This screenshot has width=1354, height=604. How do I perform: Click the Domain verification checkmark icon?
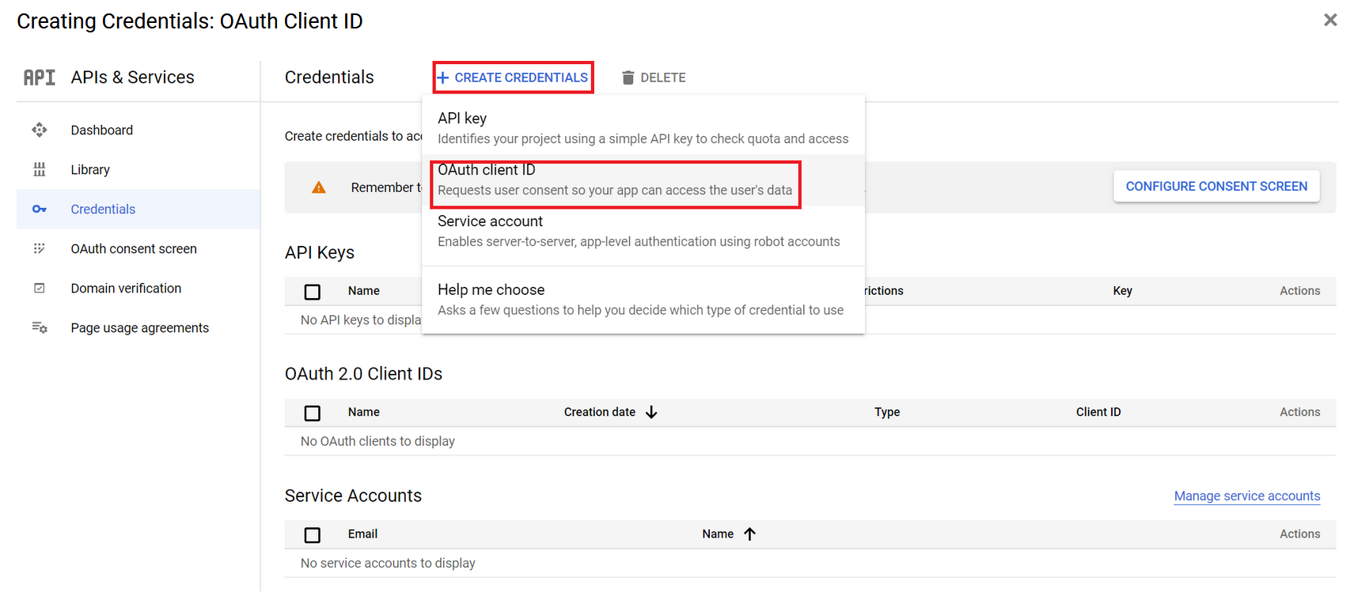coord(40,288)
